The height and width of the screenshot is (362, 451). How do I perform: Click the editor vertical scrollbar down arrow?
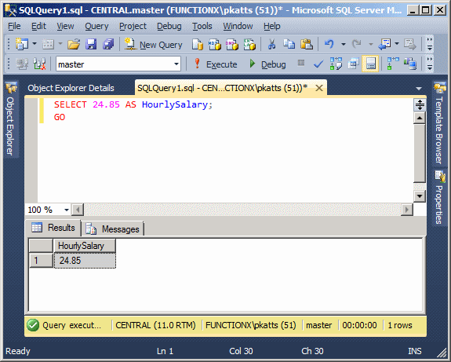(420, 196)
